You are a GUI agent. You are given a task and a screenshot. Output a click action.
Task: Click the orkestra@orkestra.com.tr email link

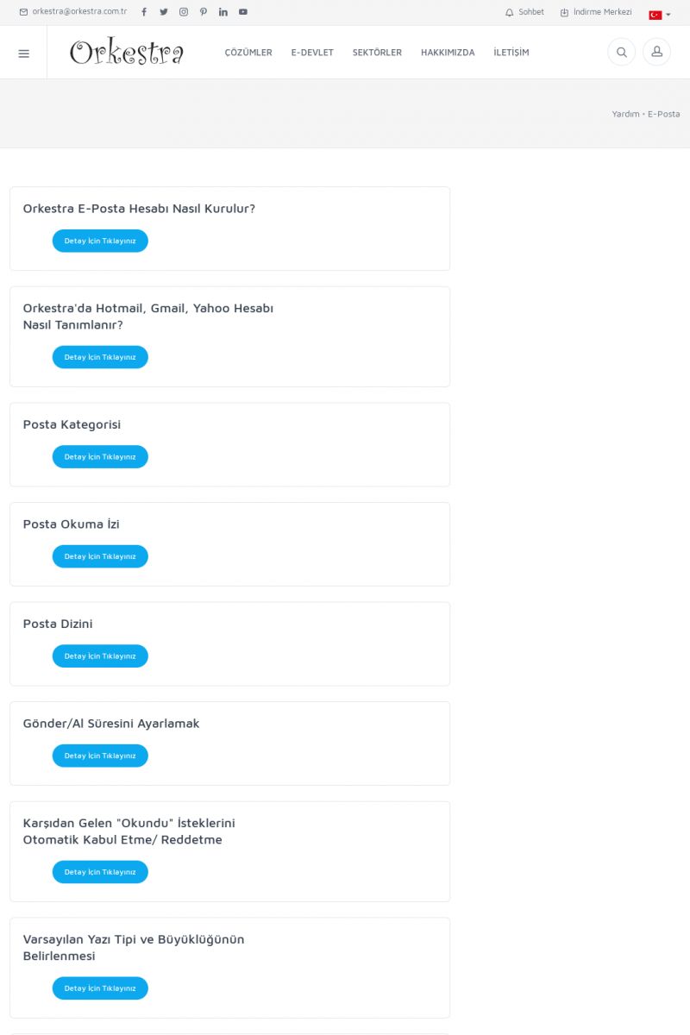[73, 12]
